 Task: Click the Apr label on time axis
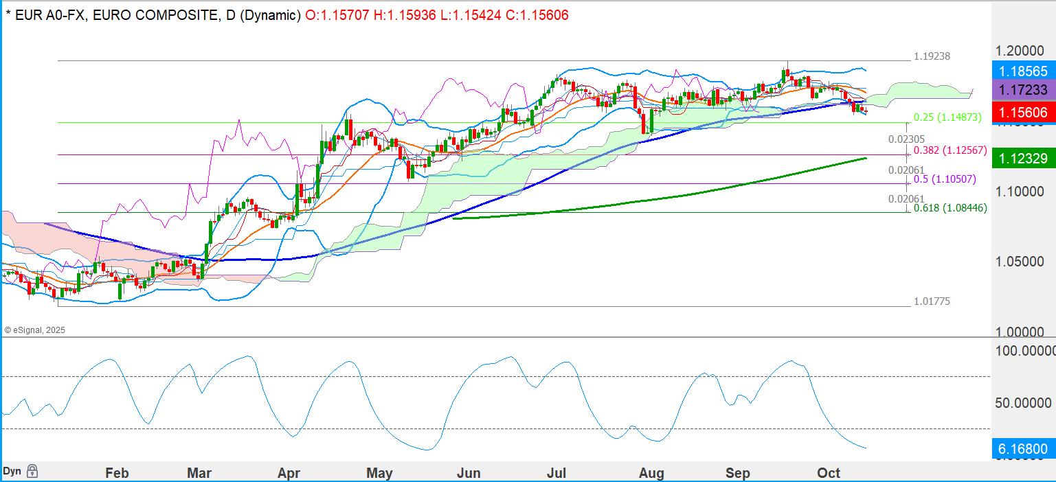pos(289,473)
